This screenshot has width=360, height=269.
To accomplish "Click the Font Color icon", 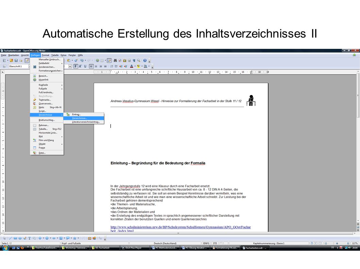I will (132, 66).
